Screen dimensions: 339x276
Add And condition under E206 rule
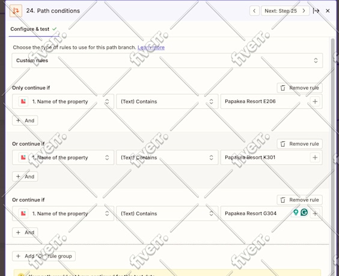point(25,120)
